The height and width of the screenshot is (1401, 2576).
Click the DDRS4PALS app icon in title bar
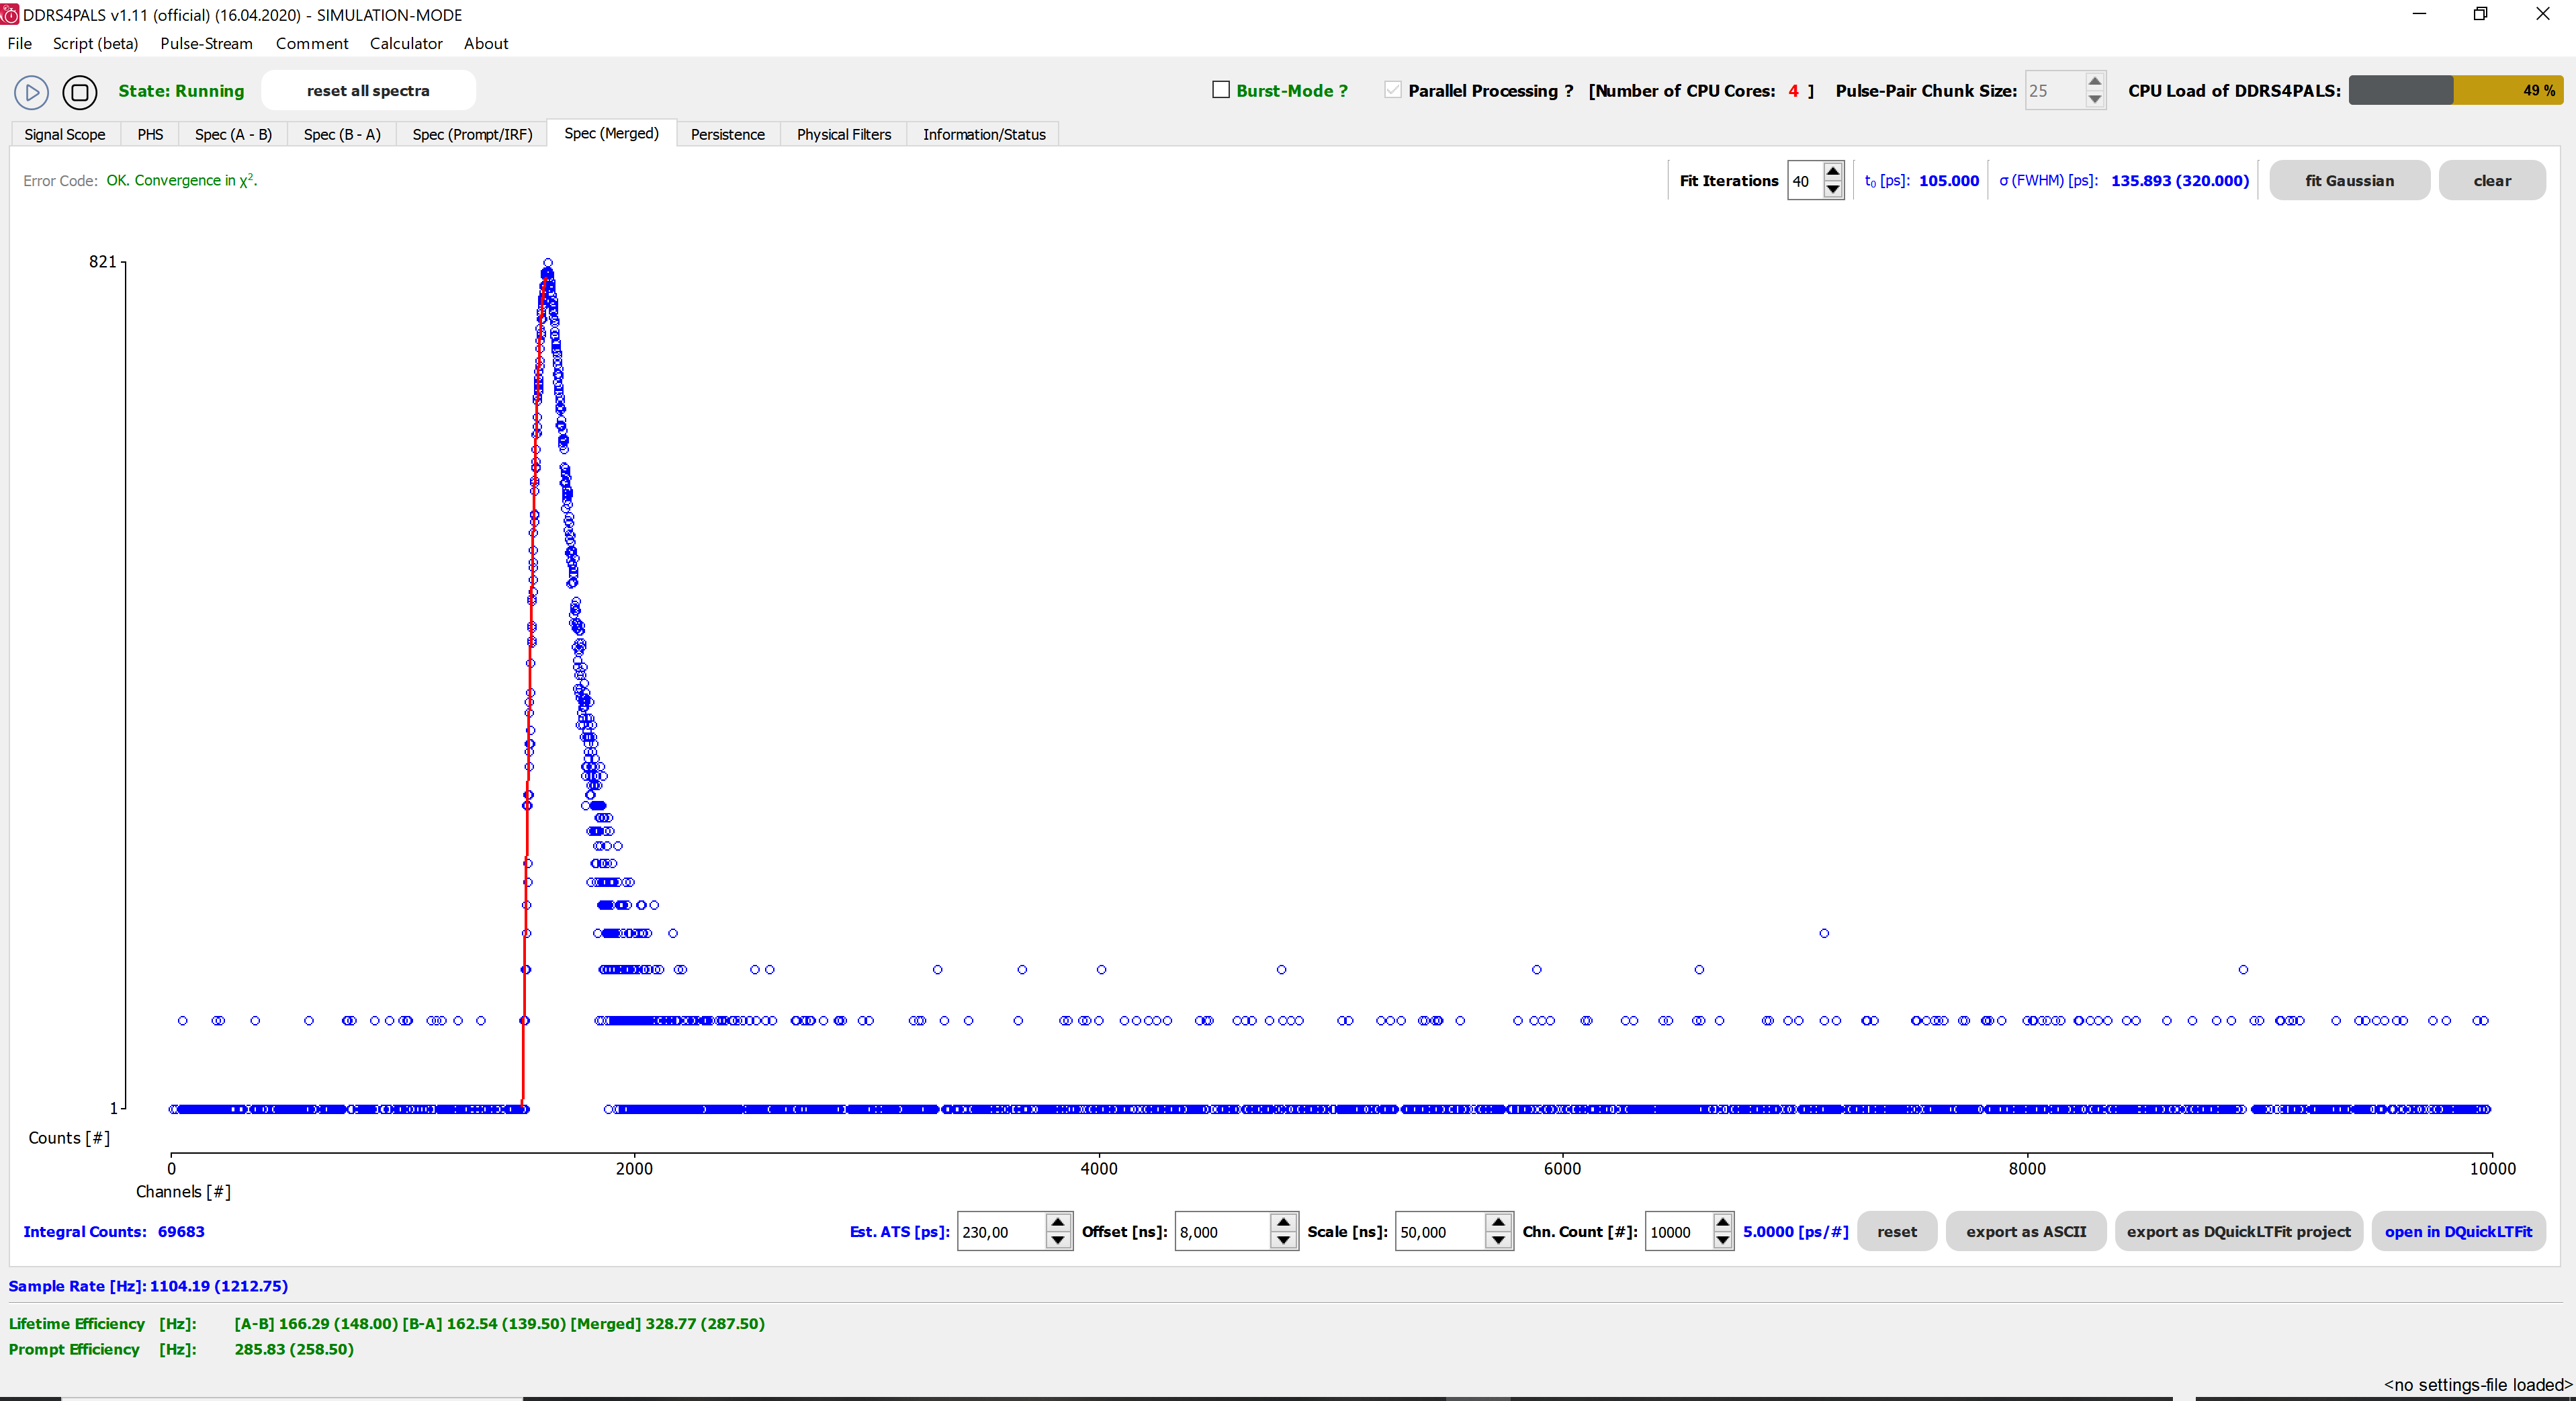pos(10,15)
